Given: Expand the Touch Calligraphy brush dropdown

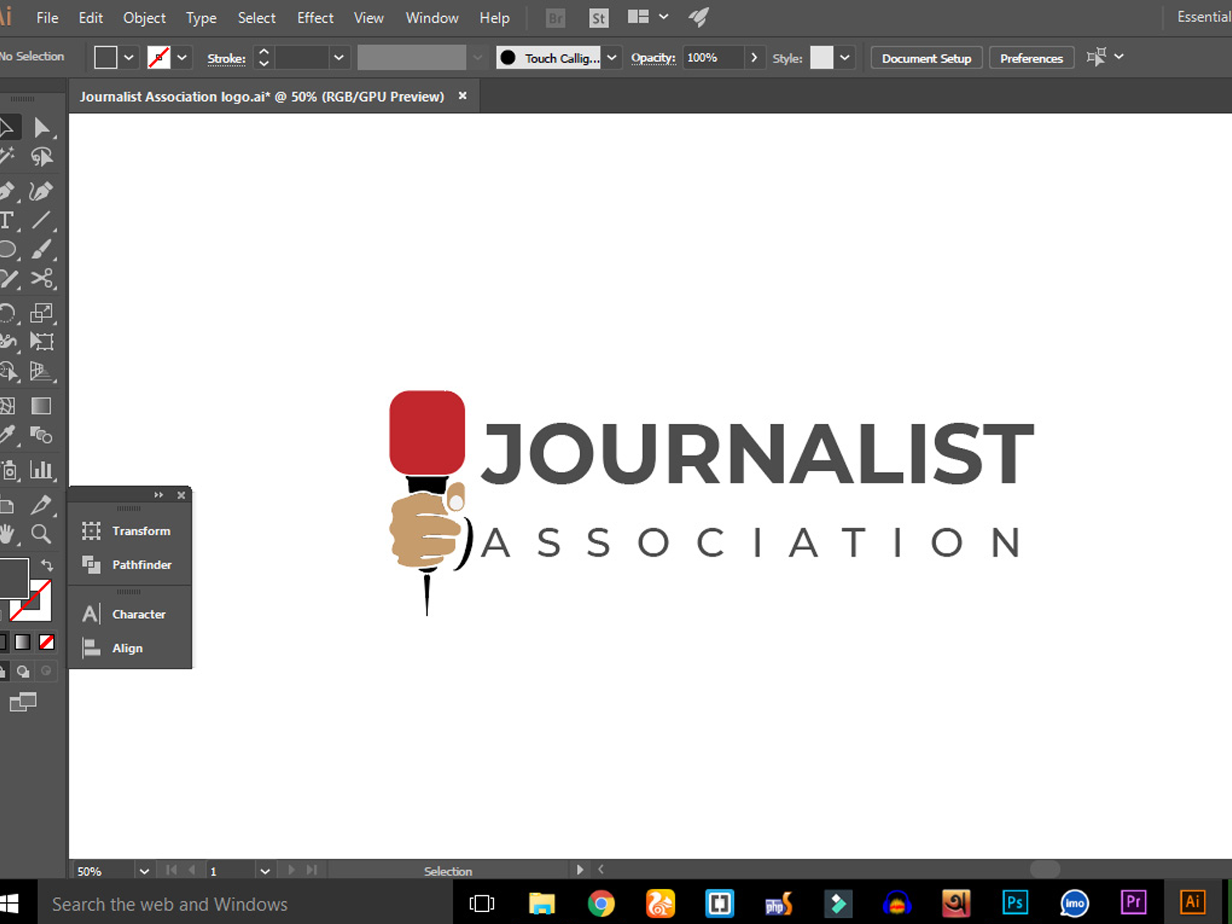Looking at the screenshot, I should [x=612, y=58].
